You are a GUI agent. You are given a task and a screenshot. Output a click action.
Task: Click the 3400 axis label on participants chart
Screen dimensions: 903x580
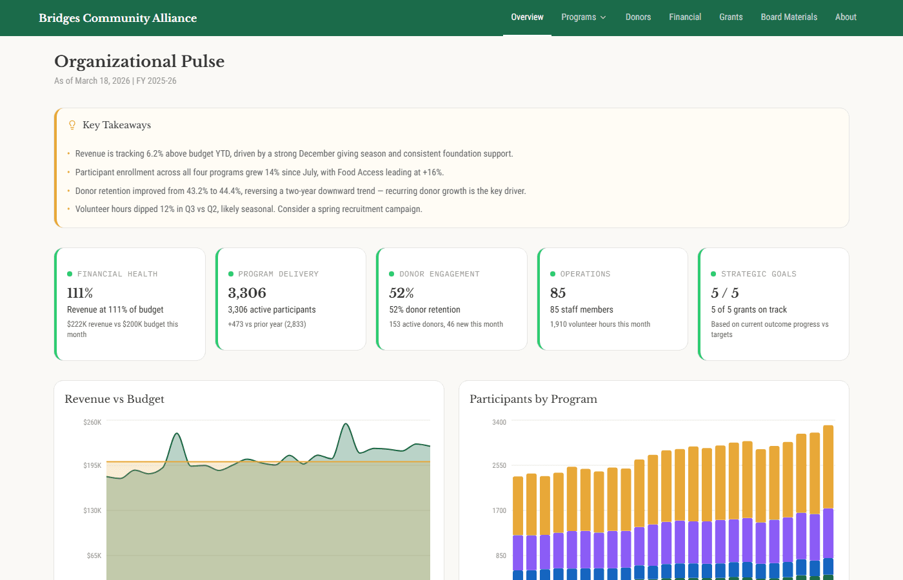click(499, 422)
